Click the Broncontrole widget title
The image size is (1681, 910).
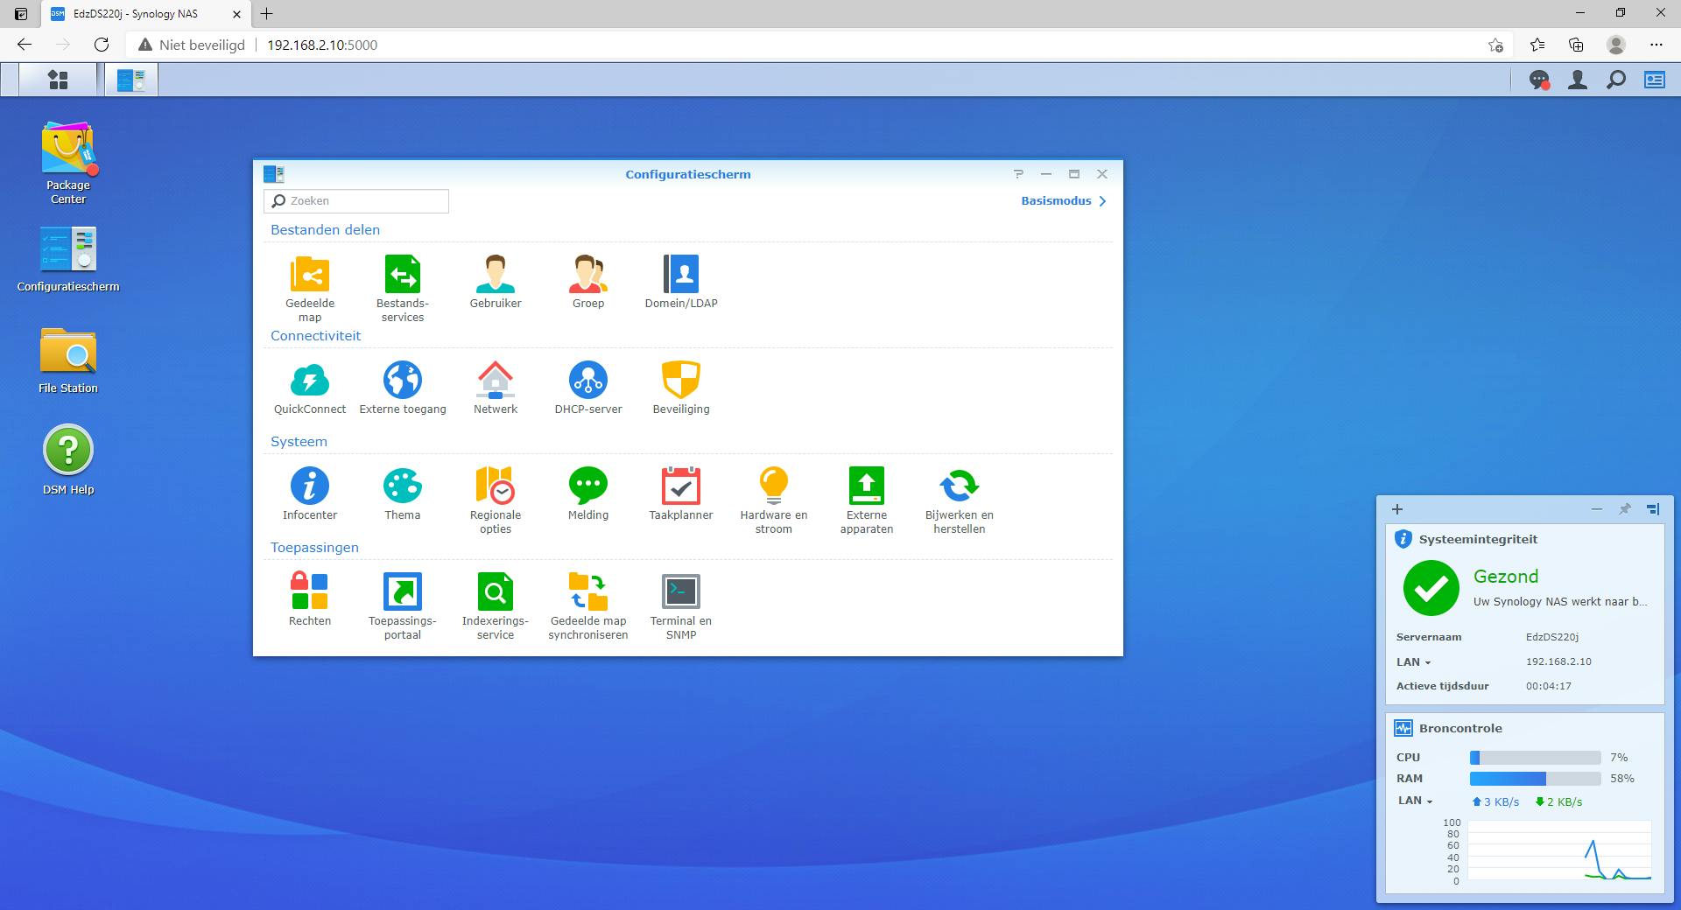(x=1460, y=728)
